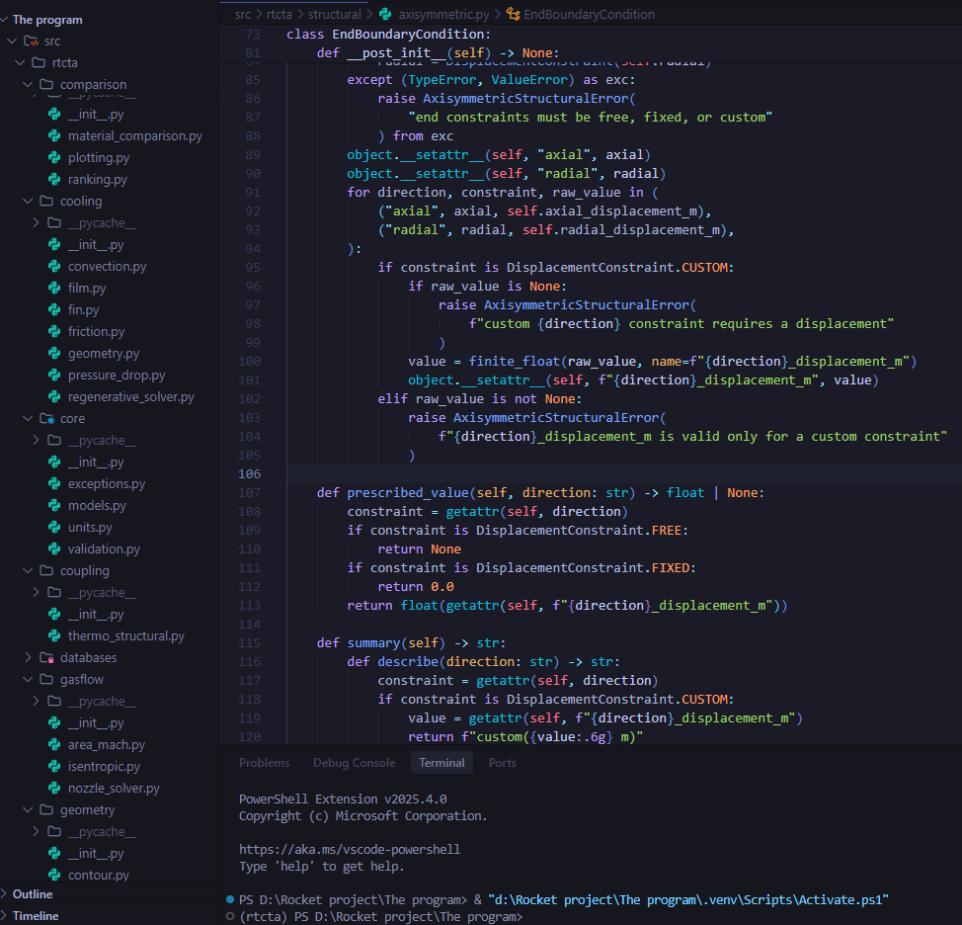Click the sticky scroll class EndBoundaryCondition line
The height and width of the screenshot is (925, 962).
pos(388,35)
